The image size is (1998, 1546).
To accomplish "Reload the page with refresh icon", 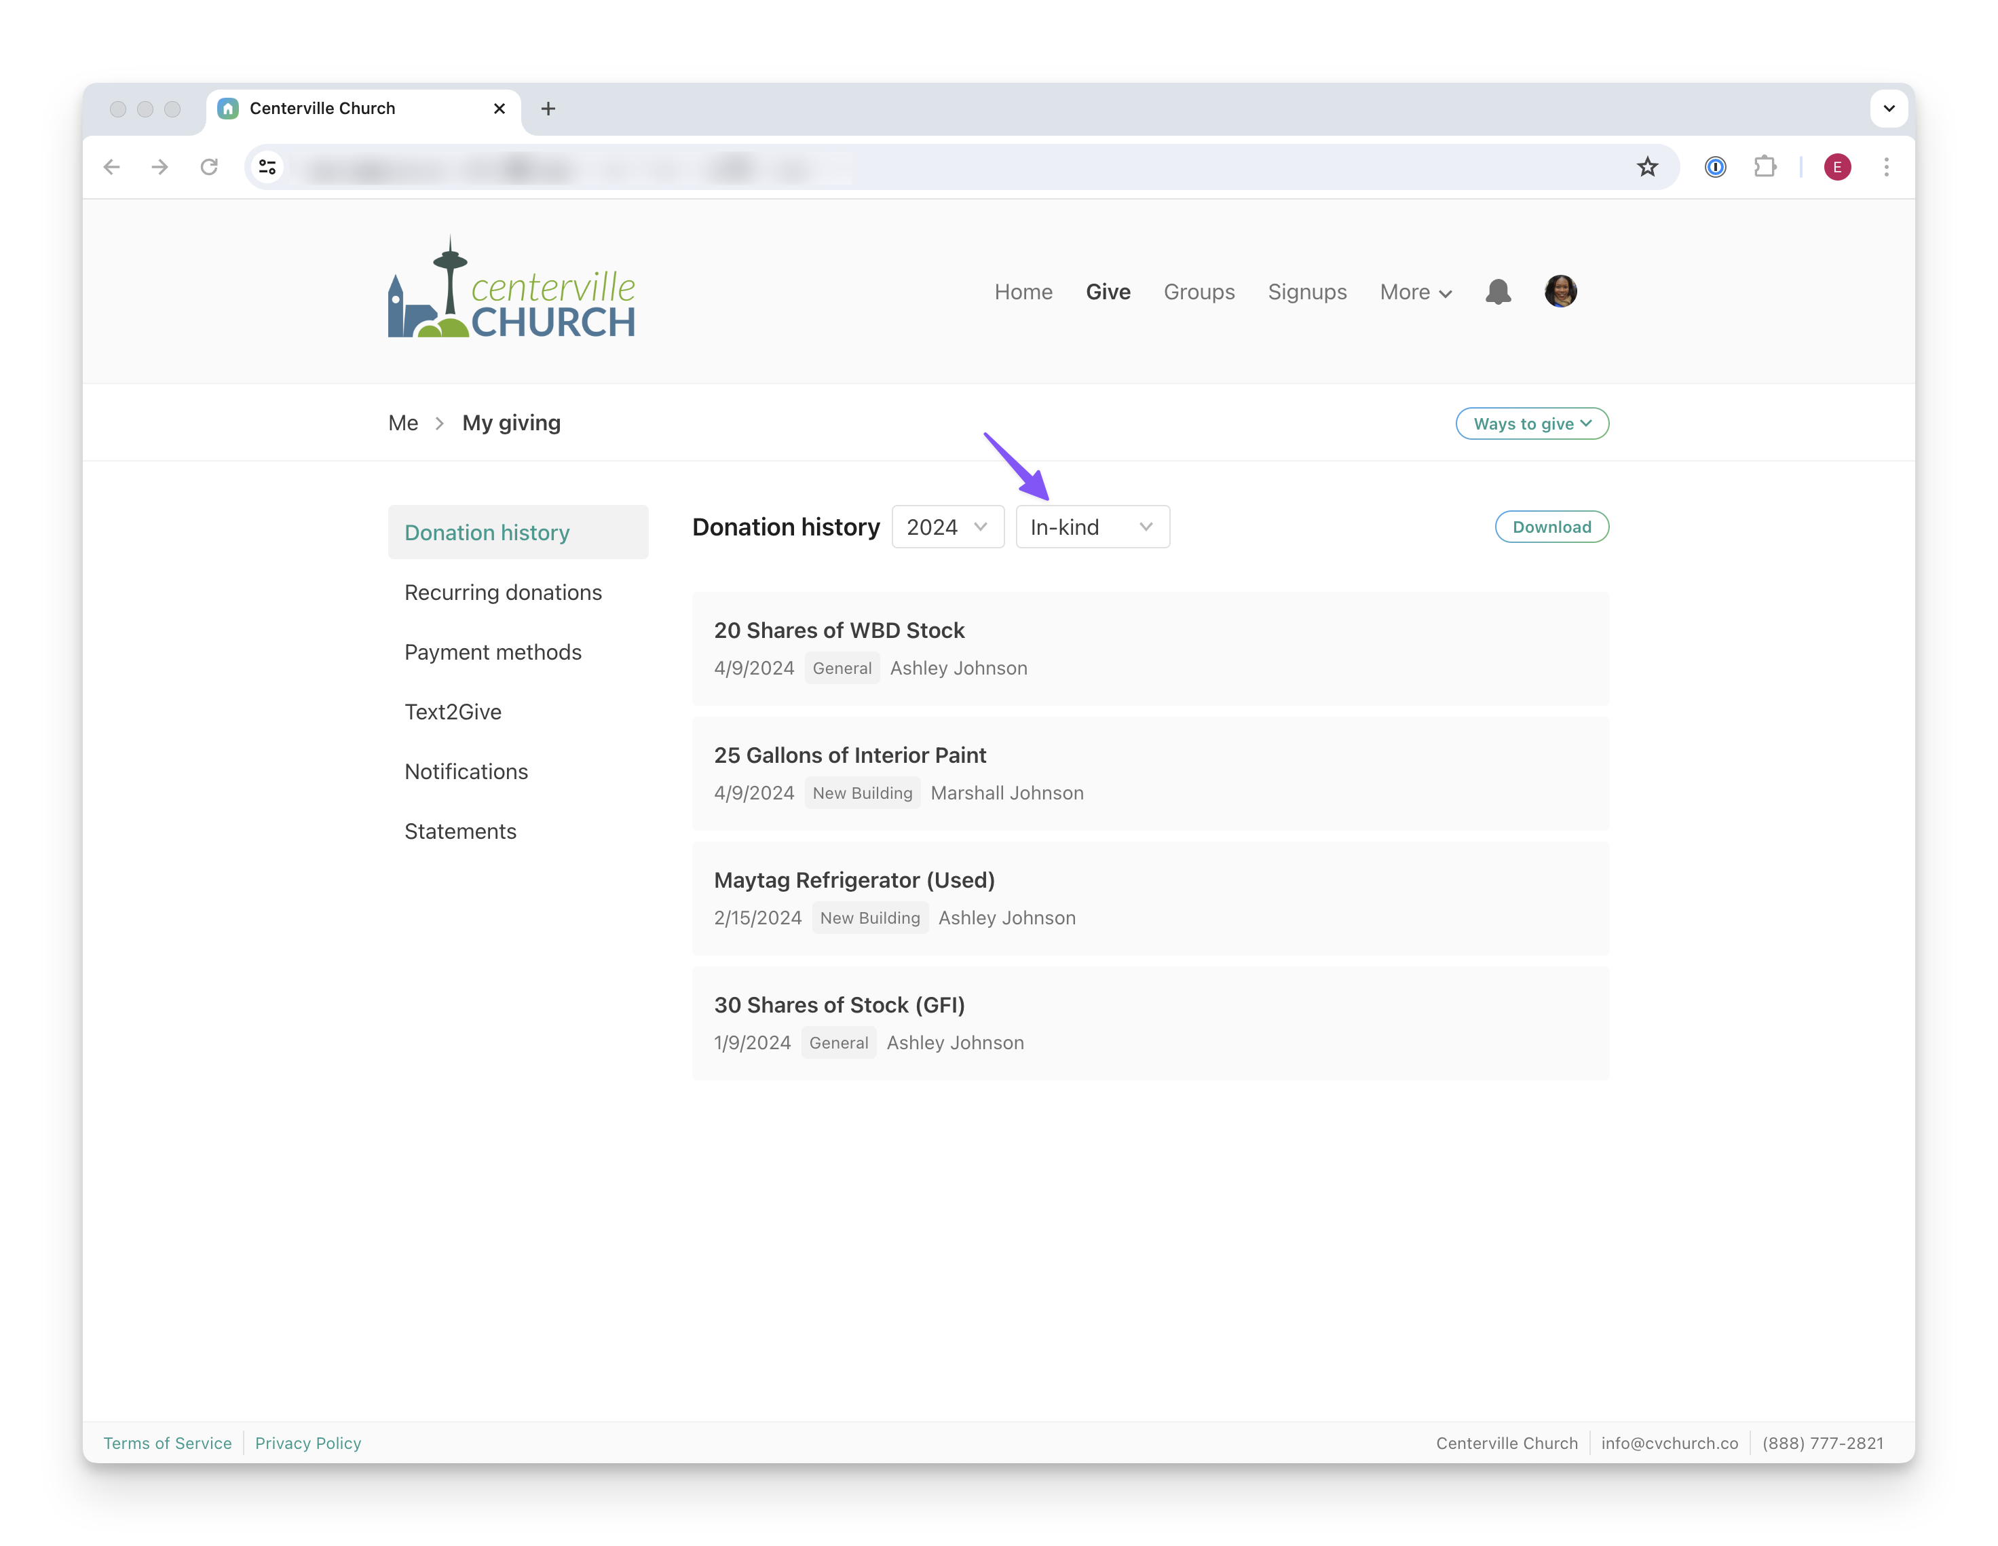I will pos(210,166).
